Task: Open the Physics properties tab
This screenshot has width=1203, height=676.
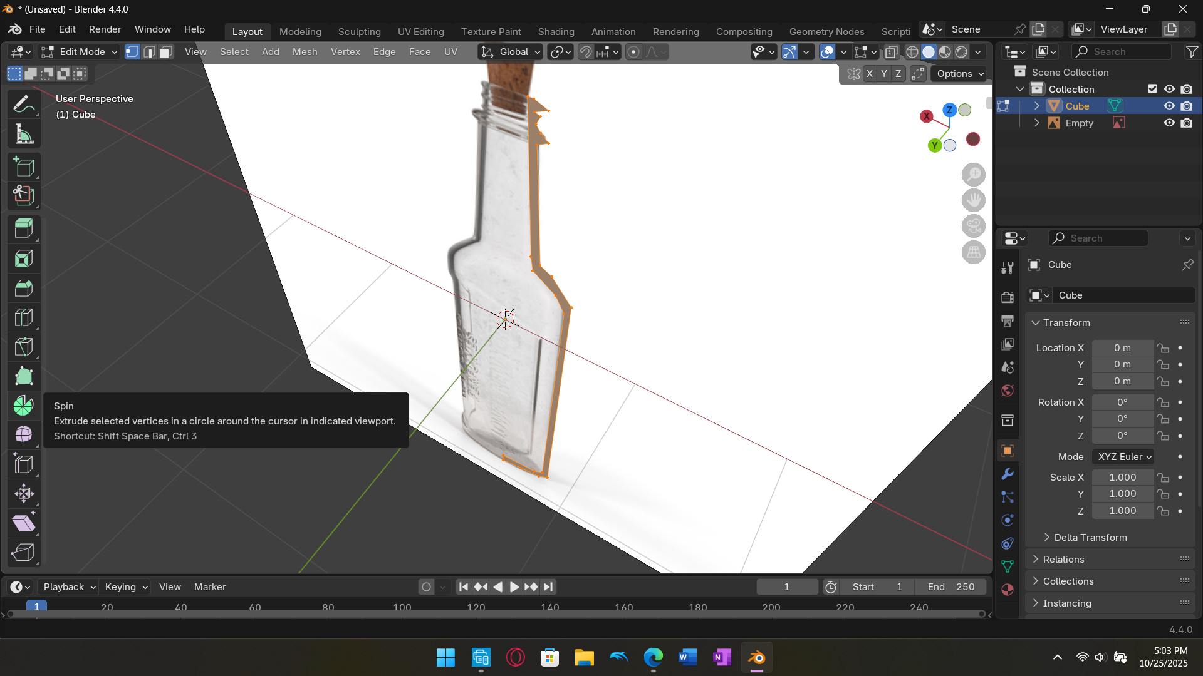Action: click(x=1008, y=520)
